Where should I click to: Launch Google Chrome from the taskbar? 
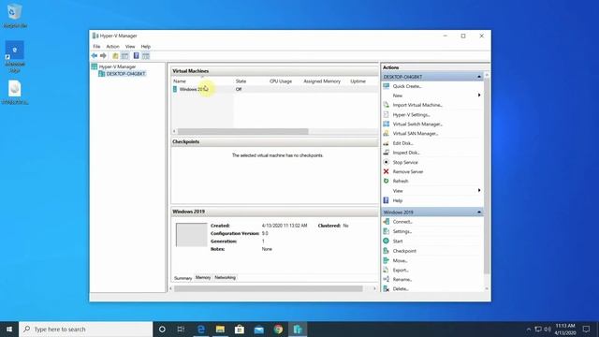coord(279,329)
